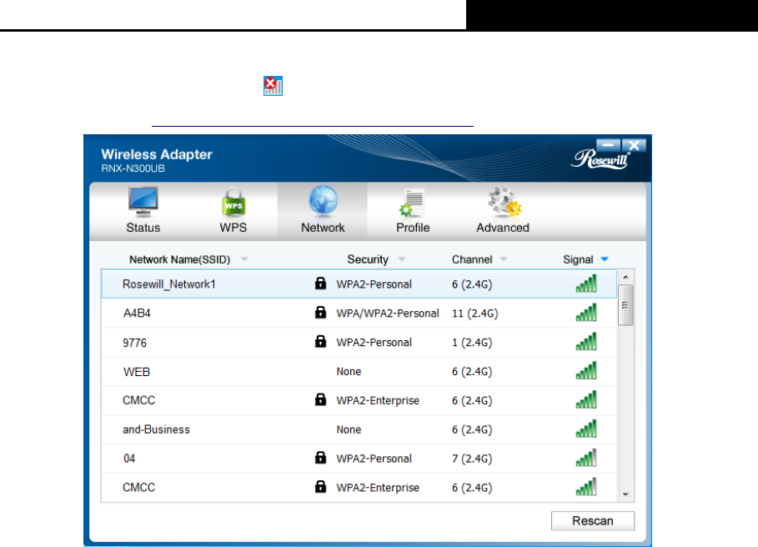Image resolution: width=758 pixels, height=547 pixels.
Task: Click the Signal column header text
Action: tap(578, 259)
